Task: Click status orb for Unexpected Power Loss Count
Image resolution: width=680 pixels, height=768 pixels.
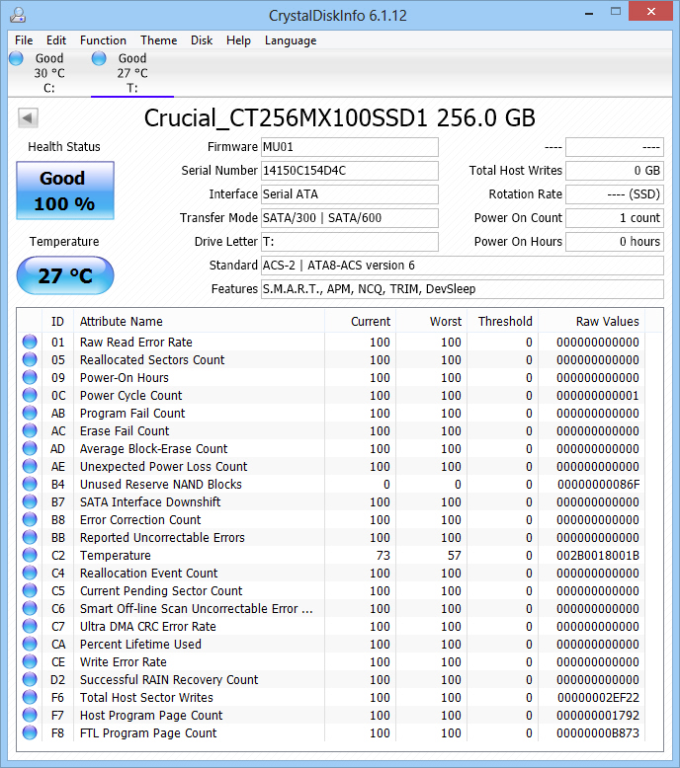Action: click(x=30, y=466)
